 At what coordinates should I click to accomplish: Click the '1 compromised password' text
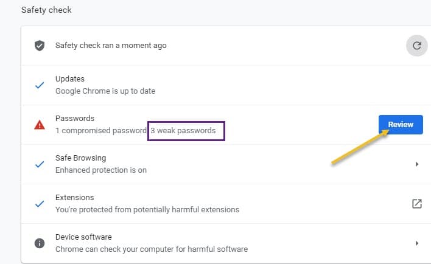click(100, 131)
